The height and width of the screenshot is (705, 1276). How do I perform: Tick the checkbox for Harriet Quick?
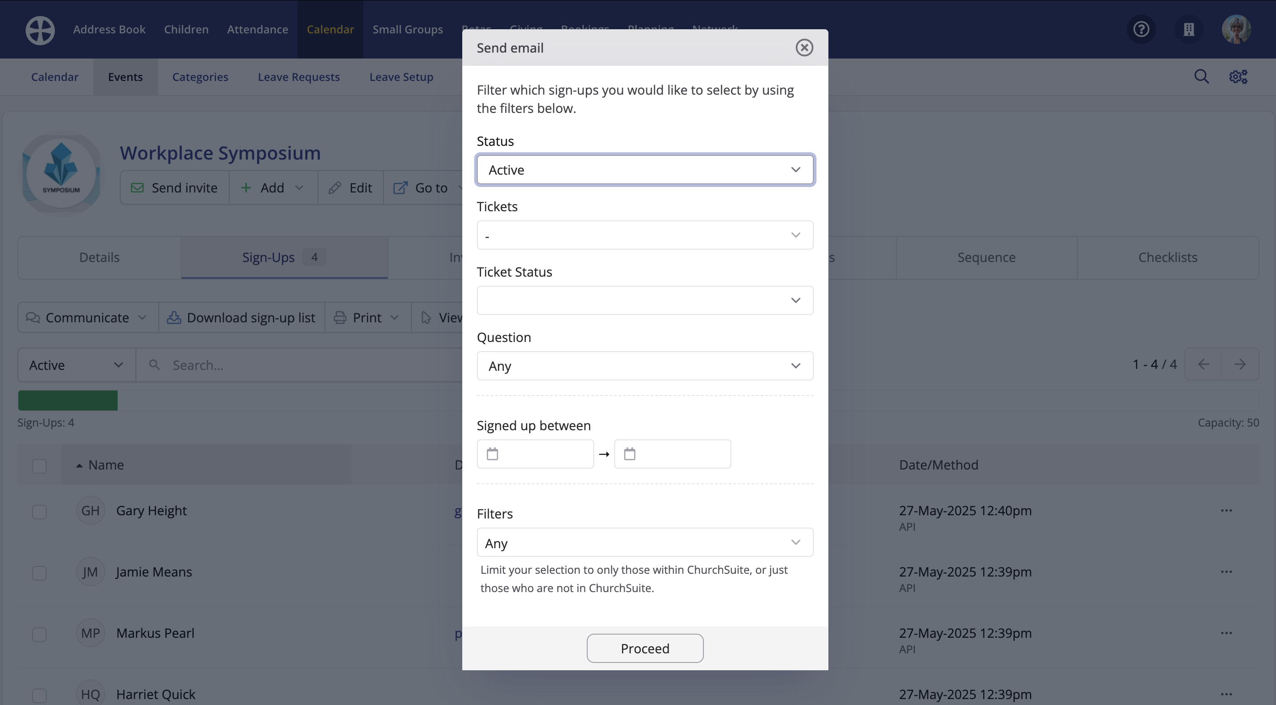pyautogui.click(x=39, y=695)
